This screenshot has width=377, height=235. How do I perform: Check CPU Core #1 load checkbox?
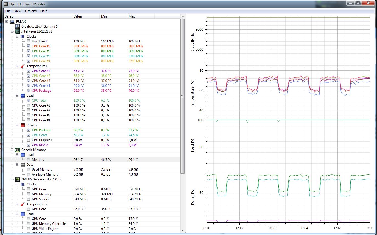click(x=29, y=105)
